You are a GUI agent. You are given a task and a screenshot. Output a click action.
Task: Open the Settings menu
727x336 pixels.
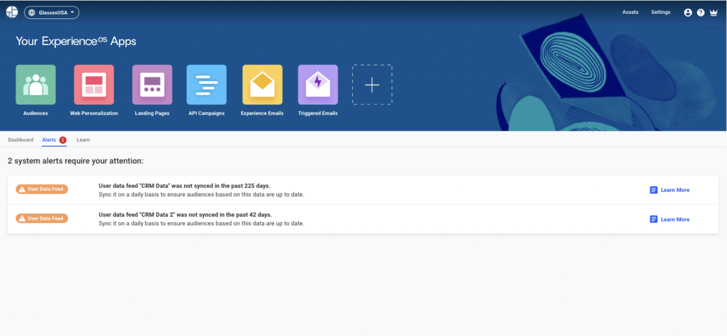tap(660, 12)
